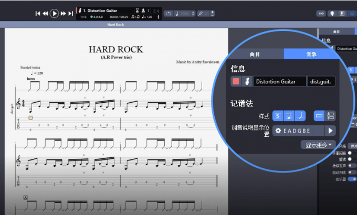Click the Intro section label
The image size is (357, 215).
pyautogui.click(x=31, y=79)
